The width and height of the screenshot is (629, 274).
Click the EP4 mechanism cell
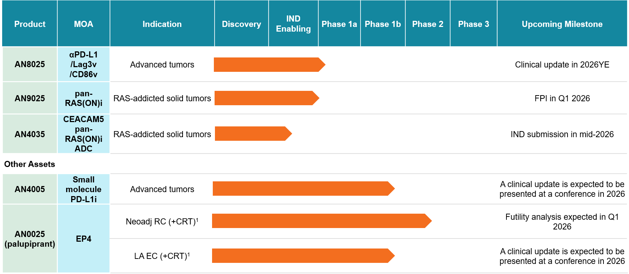83,239
